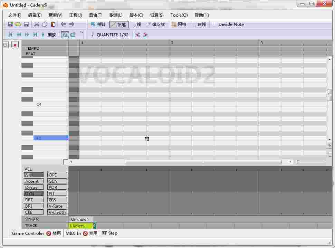Click the save file toolbar icon

click(x=26, y=24)
